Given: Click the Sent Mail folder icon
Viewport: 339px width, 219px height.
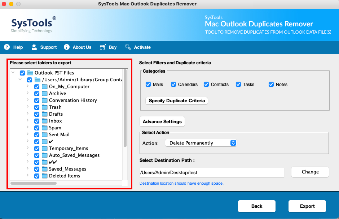Looking at the screenshot, I should (45, 134).
